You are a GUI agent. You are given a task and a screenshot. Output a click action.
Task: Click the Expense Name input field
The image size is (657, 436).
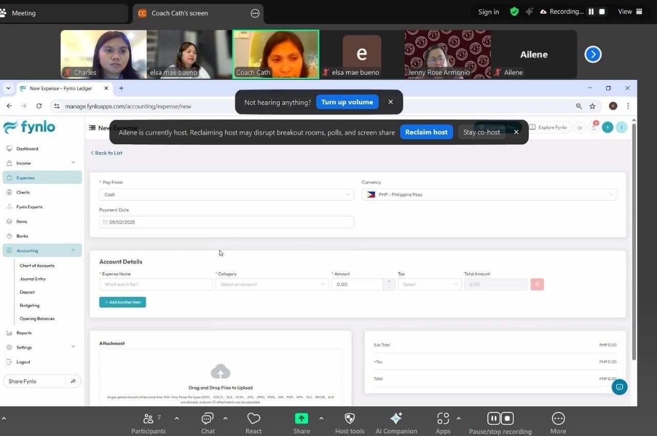tap(156, 285)
